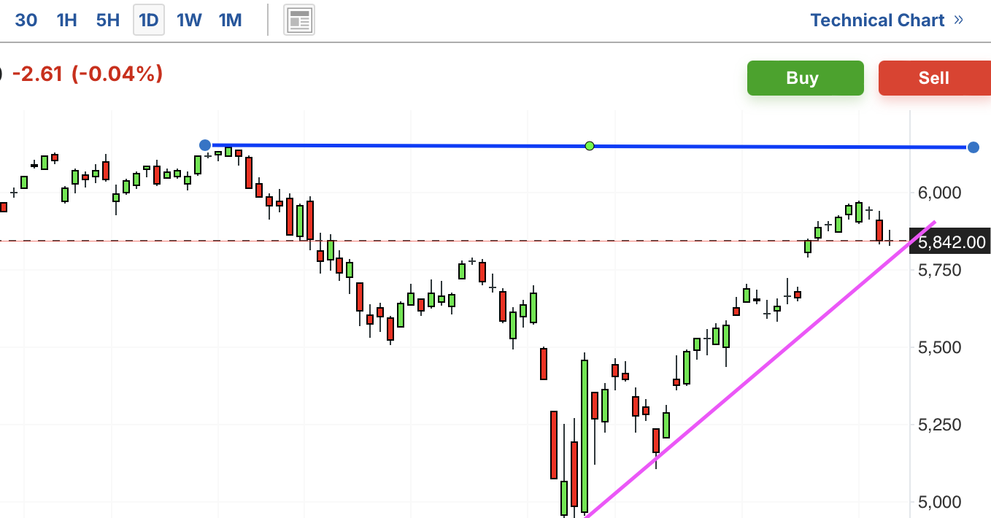The height and width of the screenshot is (518, 991).
Task: Select the 1M monthly interval
Action: coord(230,20)
